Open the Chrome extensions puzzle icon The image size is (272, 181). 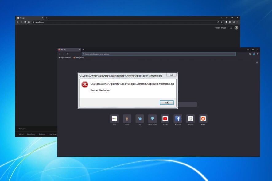[226, 22]
